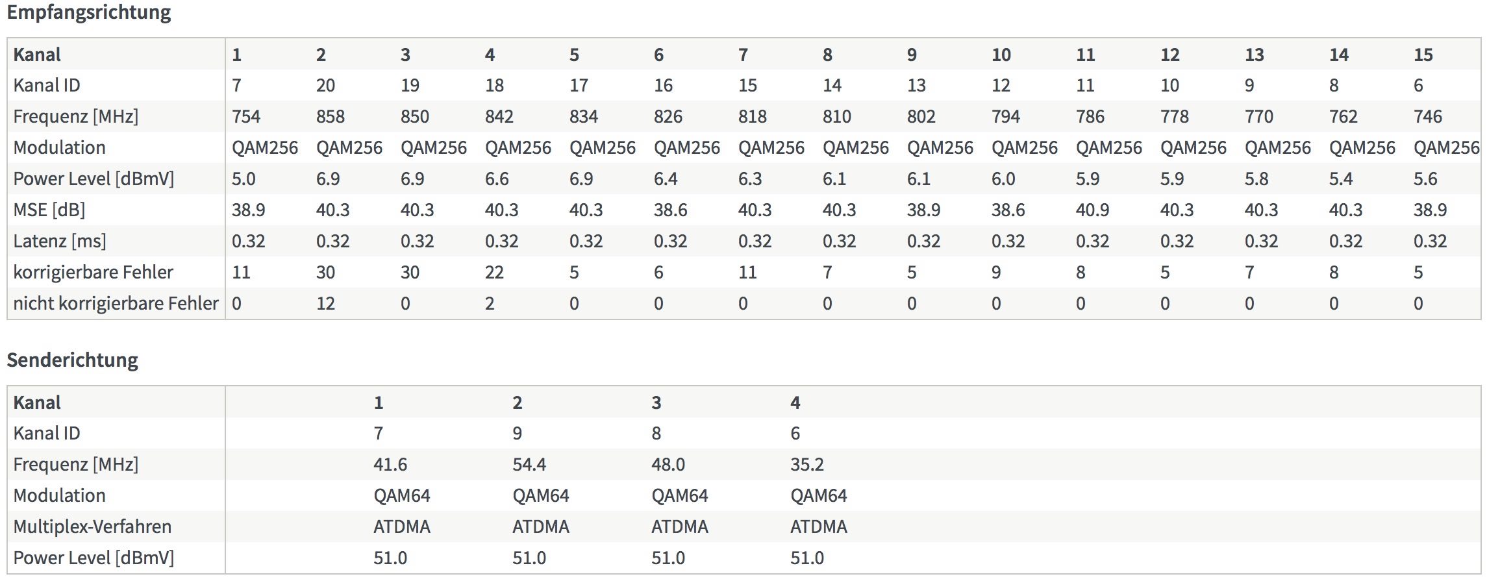
Task: Click the Senderichtung section heading
Action: point(73,360)
